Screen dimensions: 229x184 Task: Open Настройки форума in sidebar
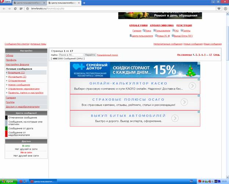[x=17, y=64]
